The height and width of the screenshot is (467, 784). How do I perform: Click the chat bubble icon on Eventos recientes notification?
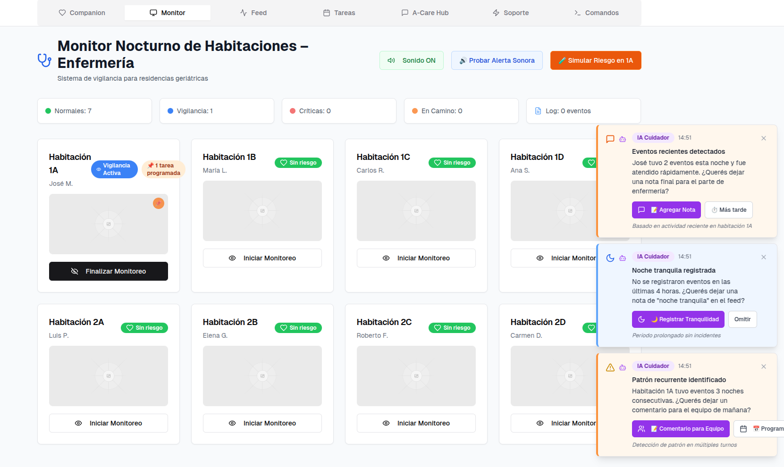click(x=610, y=139)
